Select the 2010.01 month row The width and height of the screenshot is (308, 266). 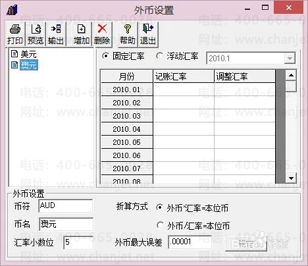tap(127, 90)
